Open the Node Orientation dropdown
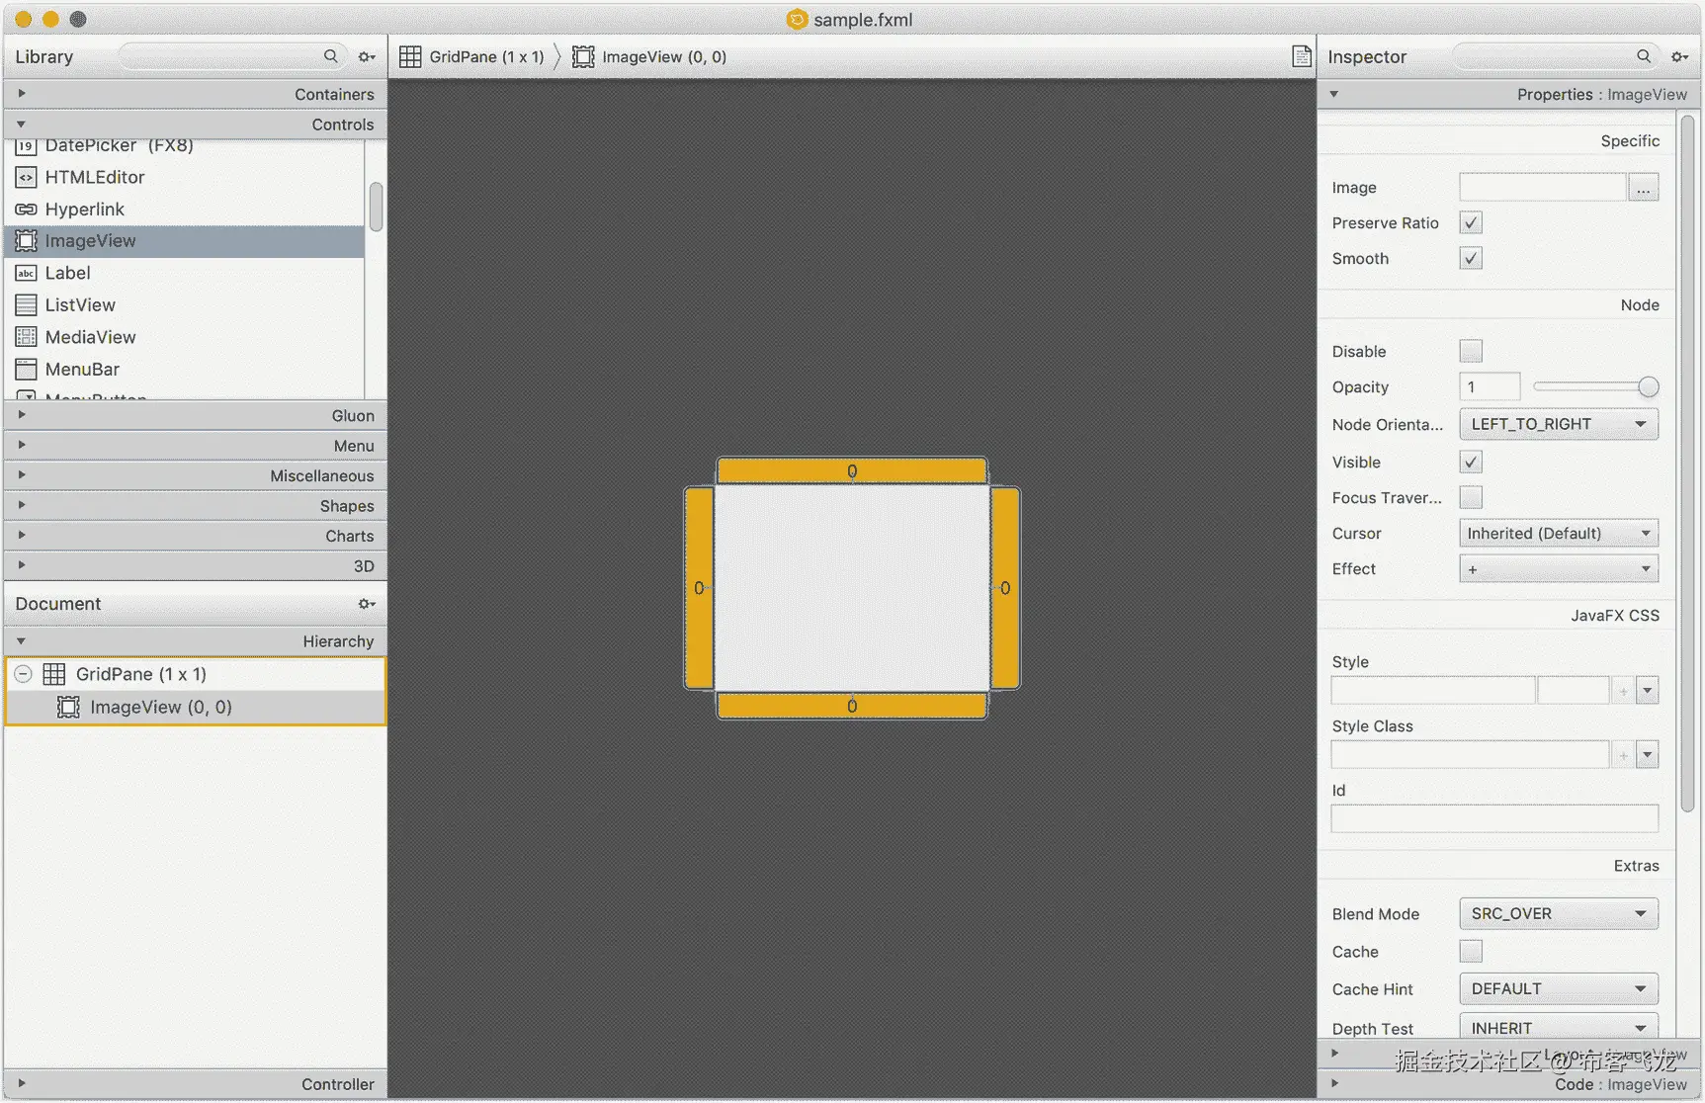 (x=1559, y=425)
